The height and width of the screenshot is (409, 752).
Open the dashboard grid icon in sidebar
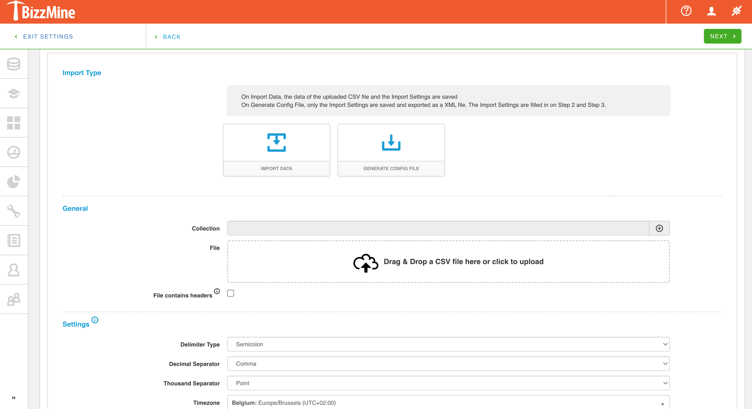(x=13, y=123)
